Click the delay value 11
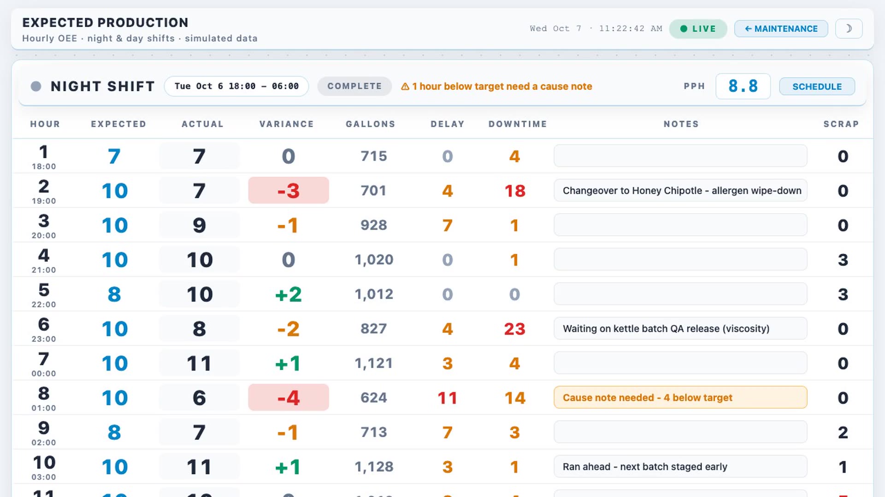Viewport: 885px width, 497px height. tap(447, 398)
